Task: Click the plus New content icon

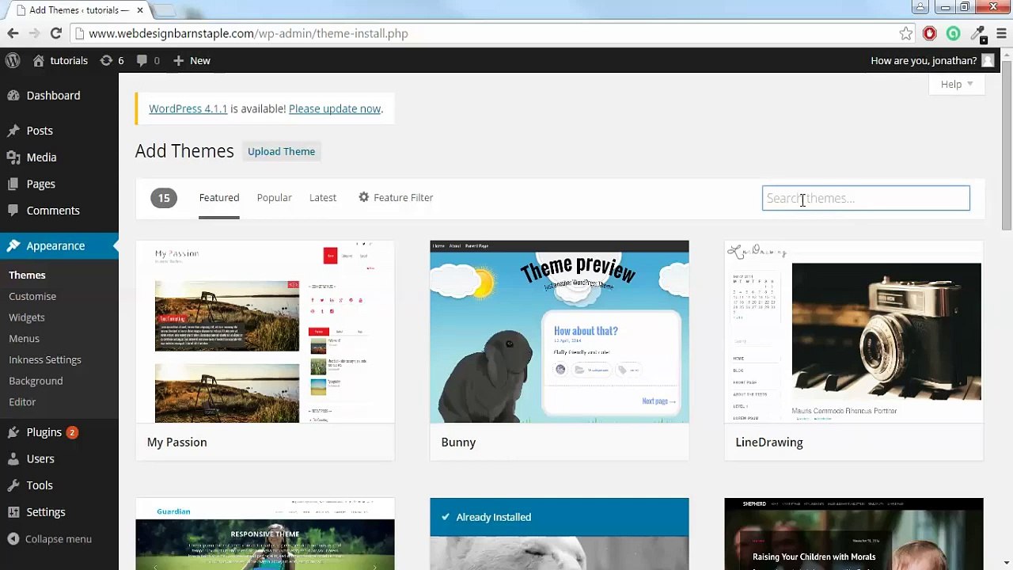Action: [178, 60]
